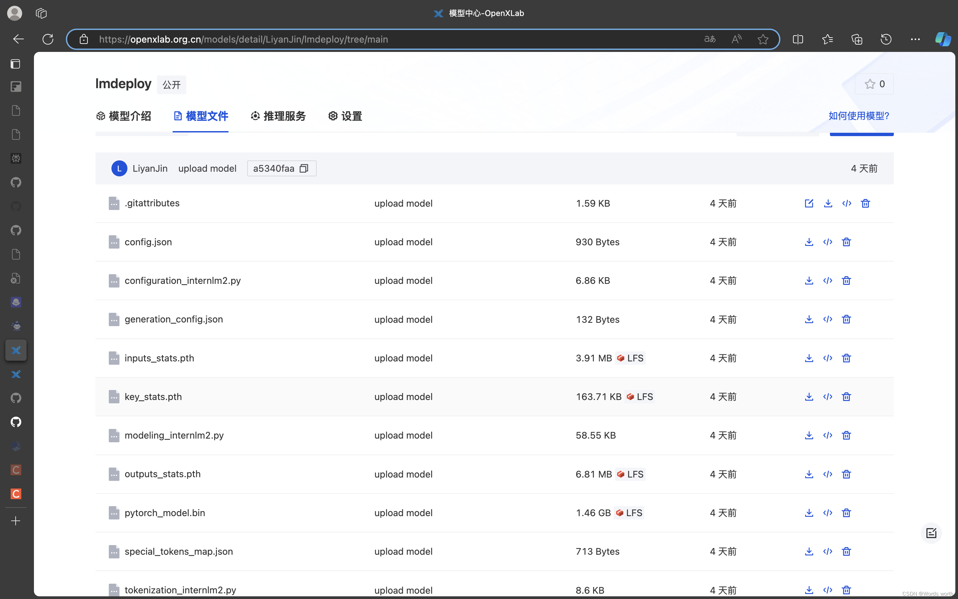Open tokenization_internlm2.py file
Image resolution: width=958 pixels, height=599 pixels.
180,590
